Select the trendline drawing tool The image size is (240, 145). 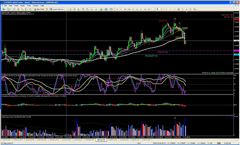(x=174, y=9)
